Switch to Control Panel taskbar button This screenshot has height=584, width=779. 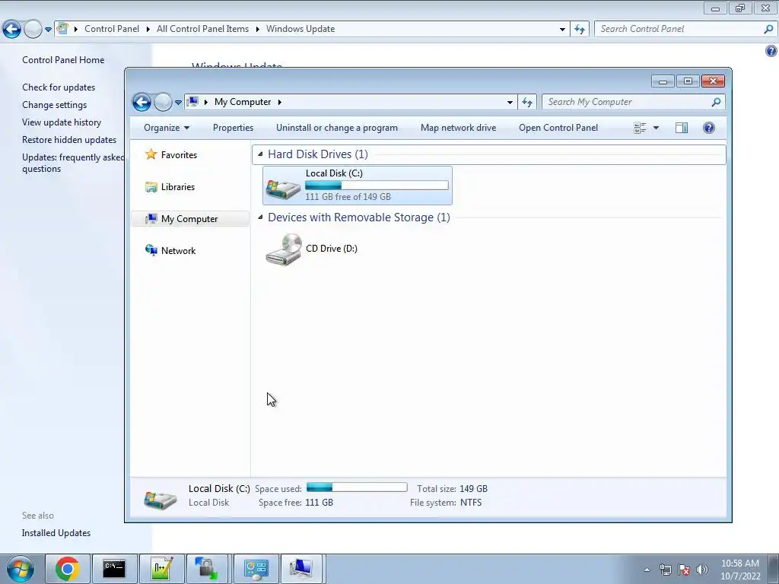click(256, 569)
